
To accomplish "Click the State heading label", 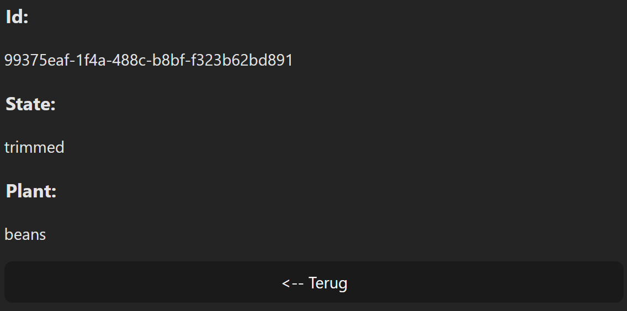I will (x=31, y=104).
